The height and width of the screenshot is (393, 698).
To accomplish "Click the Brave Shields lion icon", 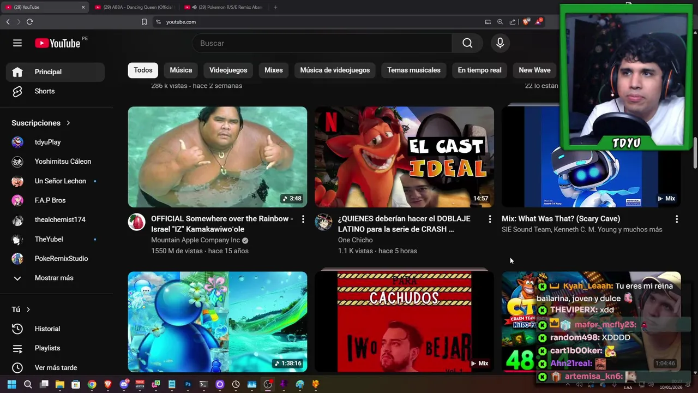I will coord(526,22).
